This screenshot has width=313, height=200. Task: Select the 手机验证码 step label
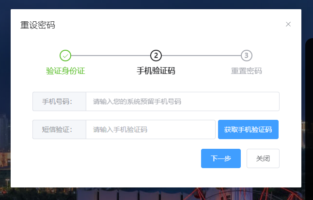pos(156,71)
